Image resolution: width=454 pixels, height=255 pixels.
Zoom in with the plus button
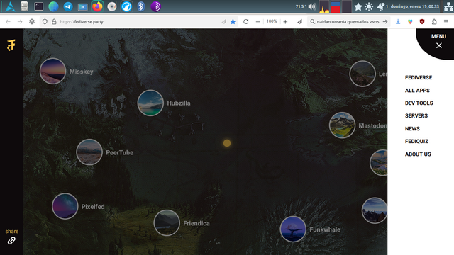click(285, 22)
